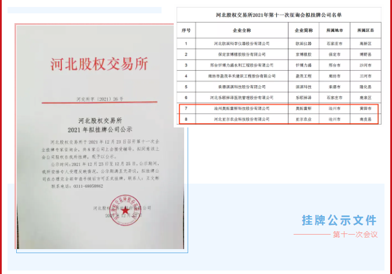Click row 5 company name ending 科技股份有限公司

242,87
